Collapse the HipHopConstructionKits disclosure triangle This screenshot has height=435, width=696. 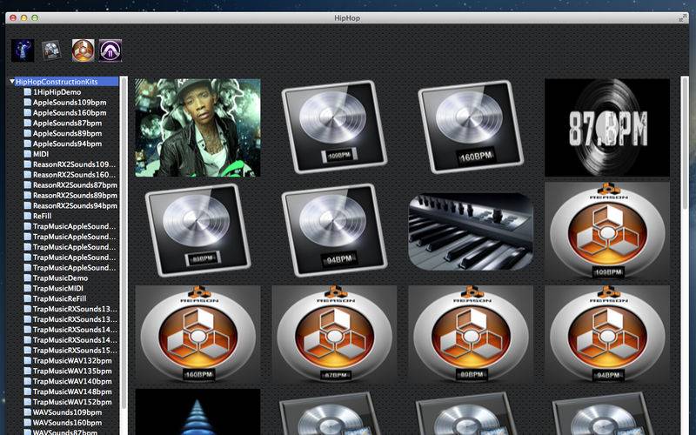(x=12, y=82)
